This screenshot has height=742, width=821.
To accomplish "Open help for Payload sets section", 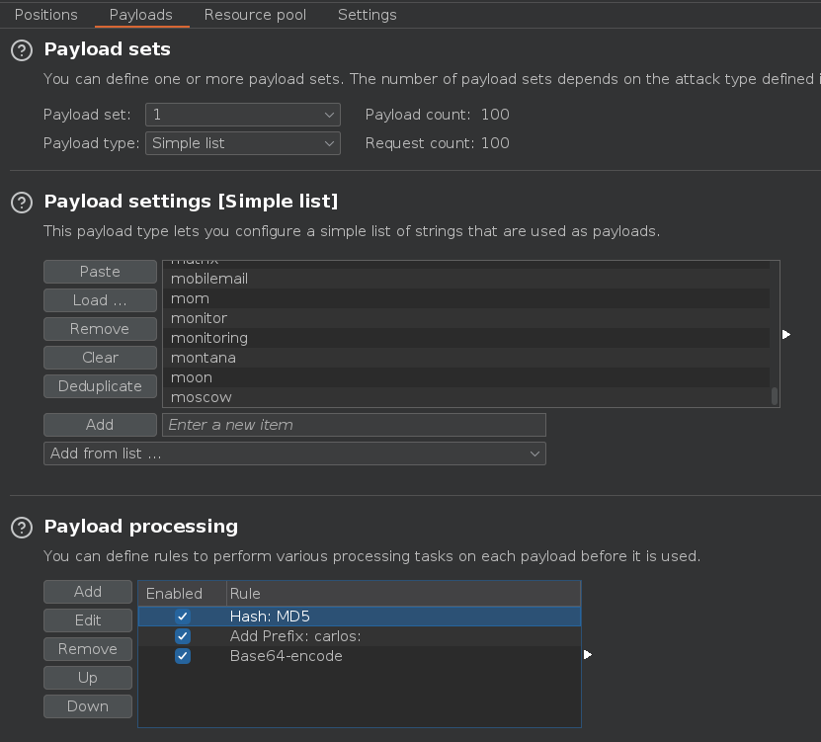I will (x=21, y=49).
